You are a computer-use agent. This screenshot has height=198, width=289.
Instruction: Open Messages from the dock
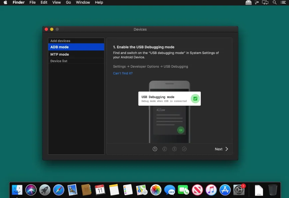(169, 190)
